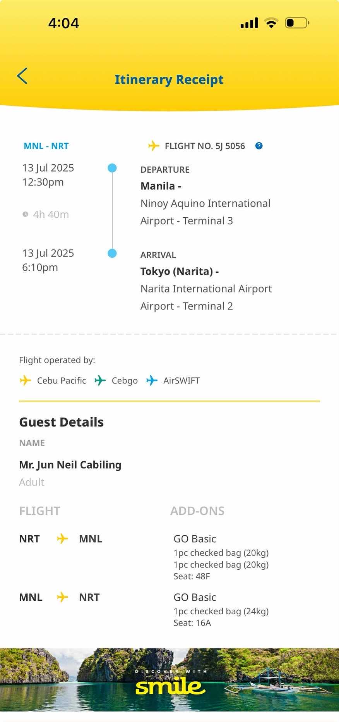Select guest name Mr. Jun Neil Cabiling
The height and width of the screenshot is (722, 339).
pyautogui.click(x=70, y=465)
